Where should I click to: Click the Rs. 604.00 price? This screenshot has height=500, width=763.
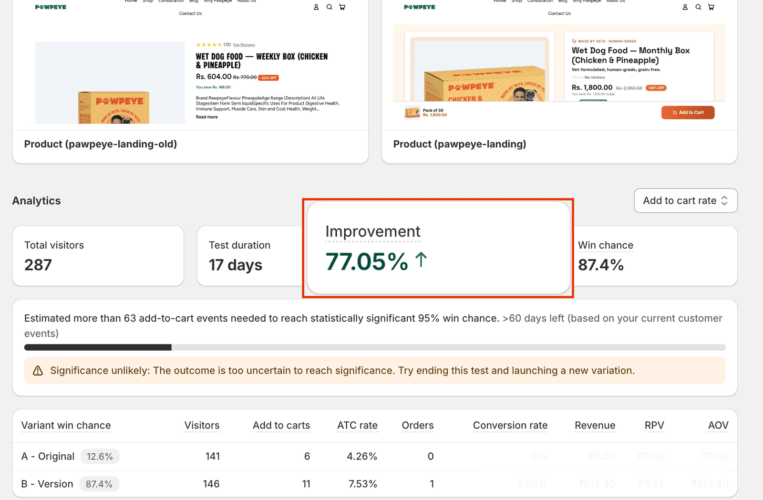(214, 77)
